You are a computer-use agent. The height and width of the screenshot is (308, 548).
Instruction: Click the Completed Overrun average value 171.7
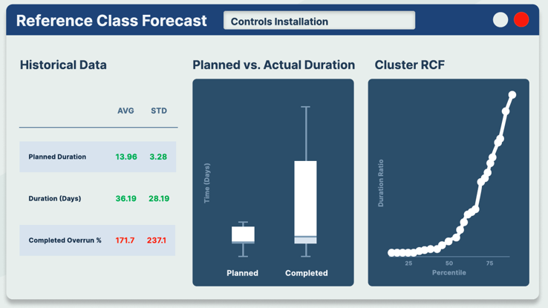(125, 240)
